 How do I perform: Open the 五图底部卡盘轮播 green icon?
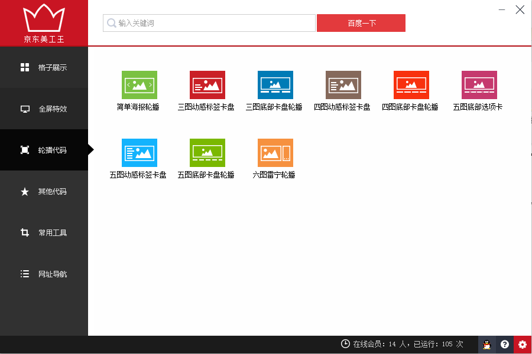(207, 153)
